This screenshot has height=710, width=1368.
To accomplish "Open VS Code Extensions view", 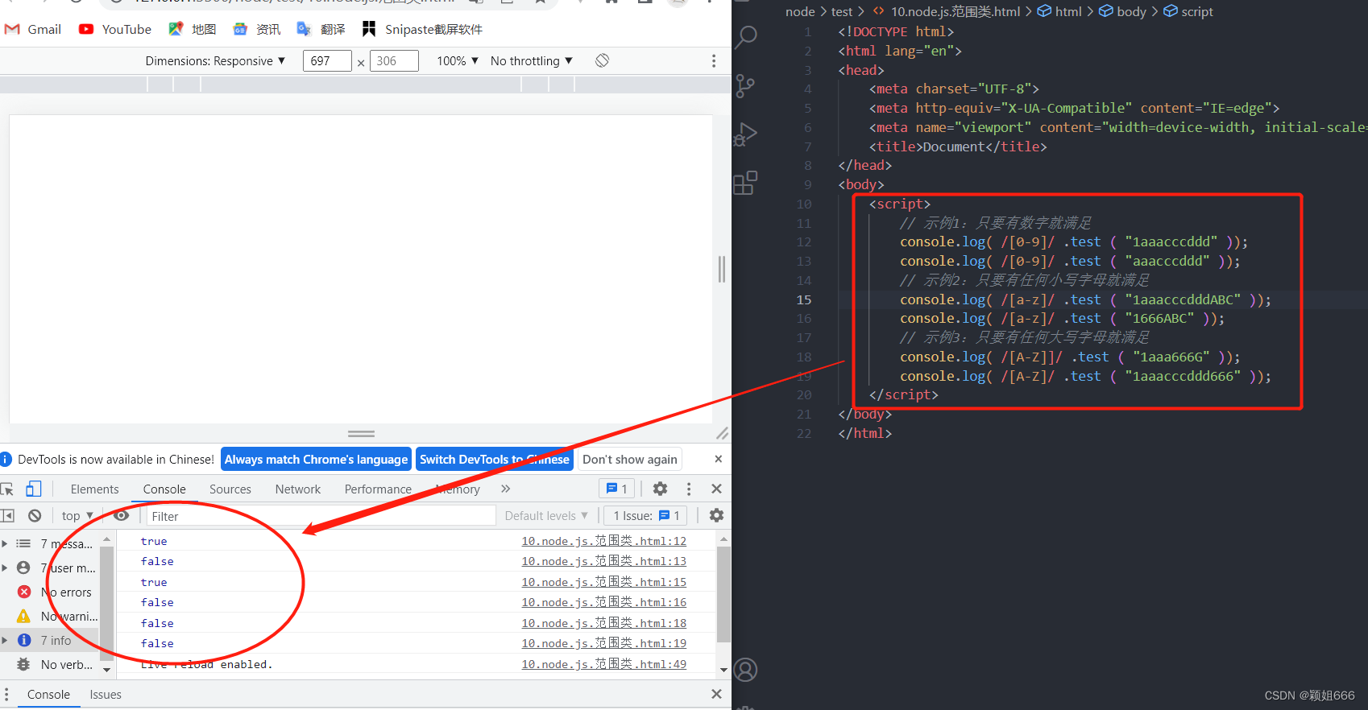I will 746,183.
